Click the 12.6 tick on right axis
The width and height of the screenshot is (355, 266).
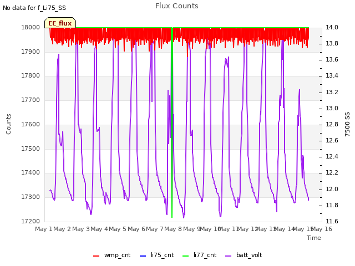pyautogui.click(x=332, y=140)
